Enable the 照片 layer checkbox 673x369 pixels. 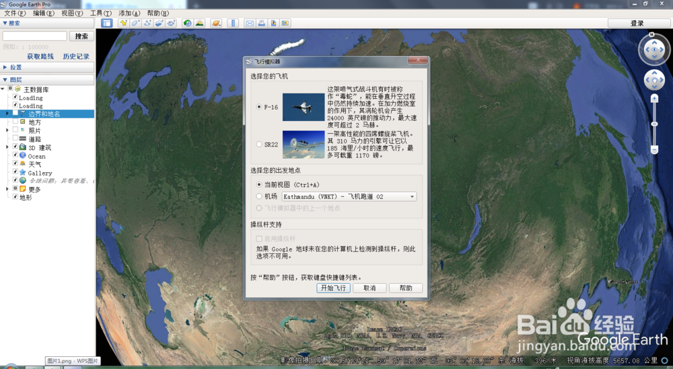(x=15, y=130)
